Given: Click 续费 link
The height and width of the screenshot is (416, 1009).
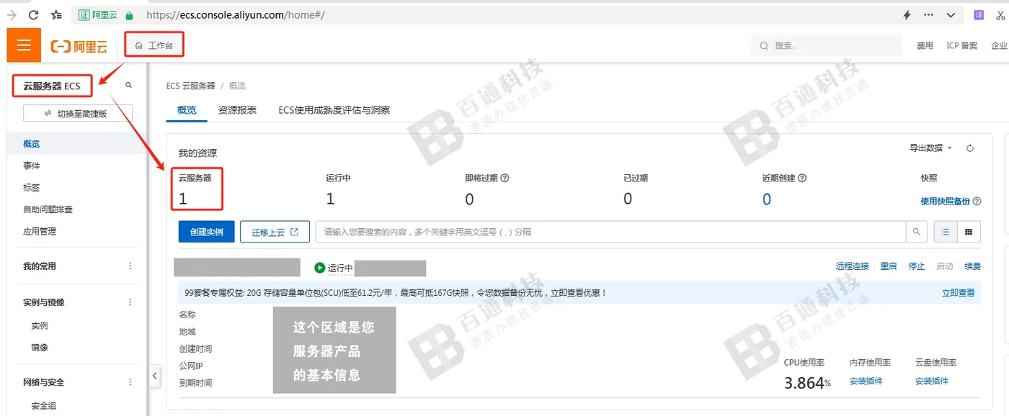Looking at the screenshot, I should [x=973, y=266].
